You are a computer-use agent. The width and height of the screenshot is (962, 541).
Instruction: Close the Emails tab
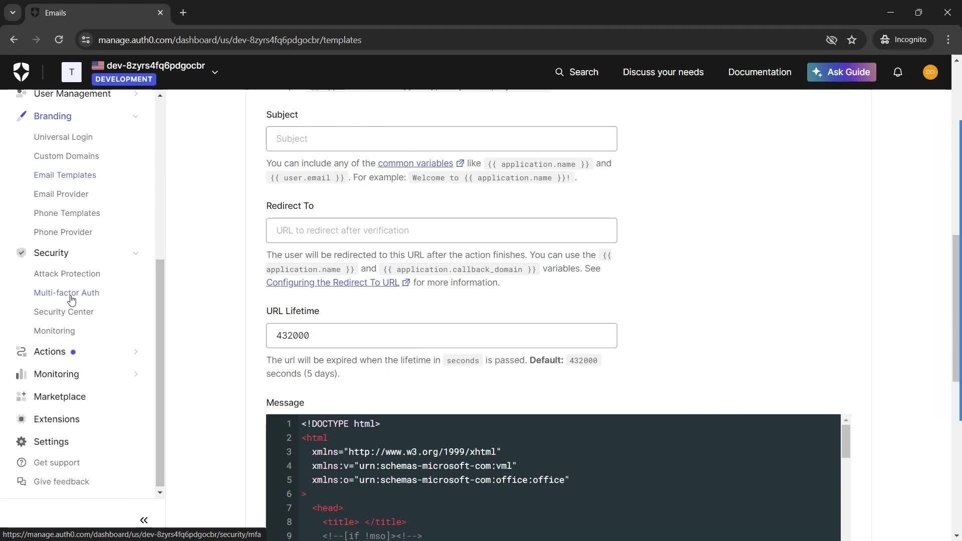(160, 13)
